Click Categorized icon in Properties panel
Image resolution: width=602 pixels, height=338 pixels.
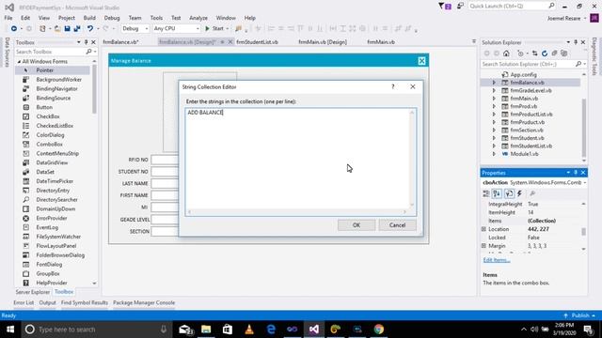coord(486,193)
